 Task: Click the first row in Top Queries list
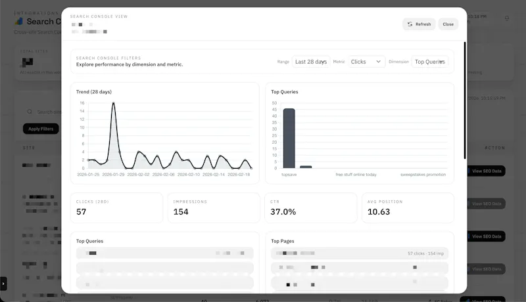(x=165, y=253)
